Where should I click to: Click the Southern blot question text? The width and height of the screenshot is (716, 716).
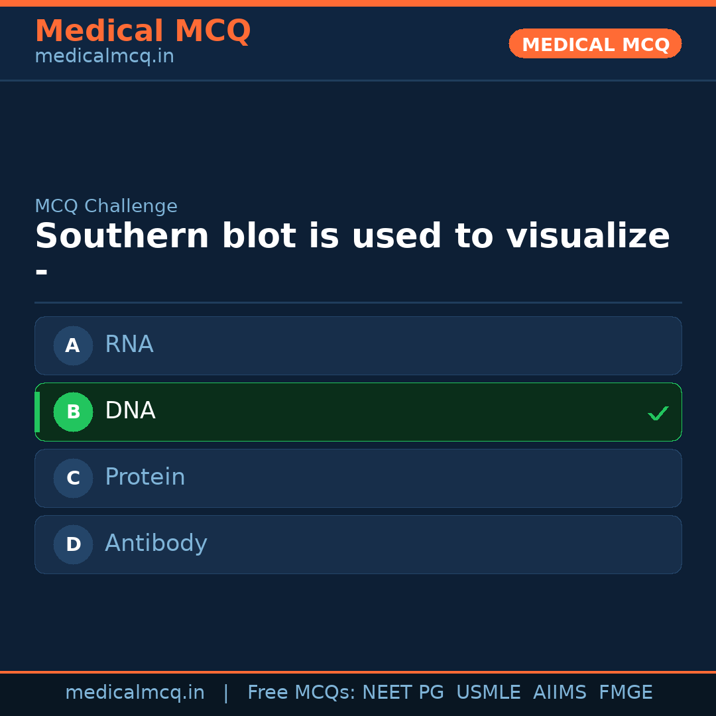[352, 237]
